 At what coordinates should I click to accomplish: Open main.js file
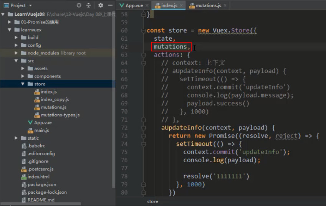tap(41, 130)
